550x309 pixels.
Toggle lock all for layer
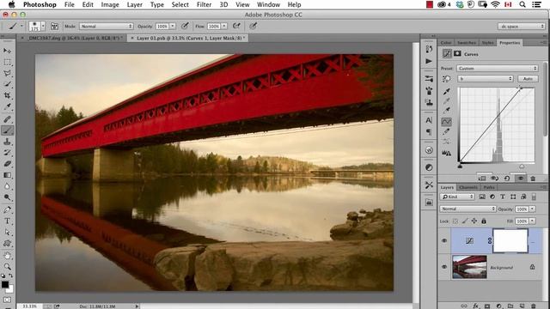pos(484,221)
